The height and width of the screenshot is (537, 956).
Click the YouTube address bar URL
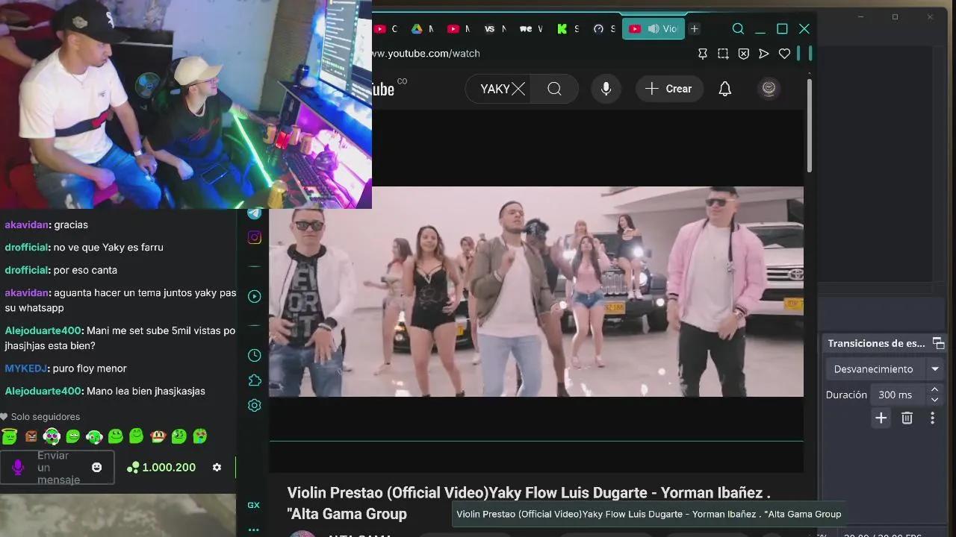coord(426,54)
